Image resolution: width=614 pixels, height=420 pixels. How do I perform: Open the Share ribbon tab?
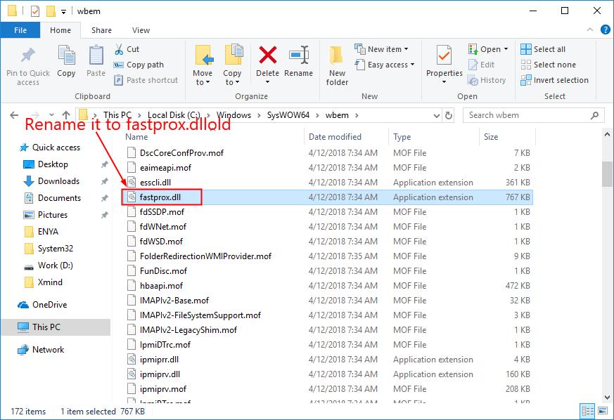point(101,30)
